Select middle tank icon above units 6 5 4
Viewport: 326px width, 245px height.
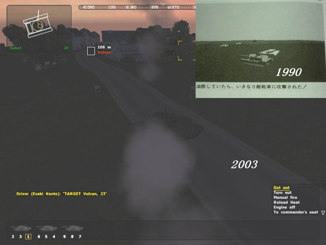tap(46, 228)
